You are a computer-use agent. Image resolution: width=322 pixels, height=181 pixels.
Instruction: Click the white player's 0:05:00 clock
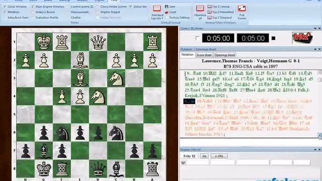(x=218, y=38)
